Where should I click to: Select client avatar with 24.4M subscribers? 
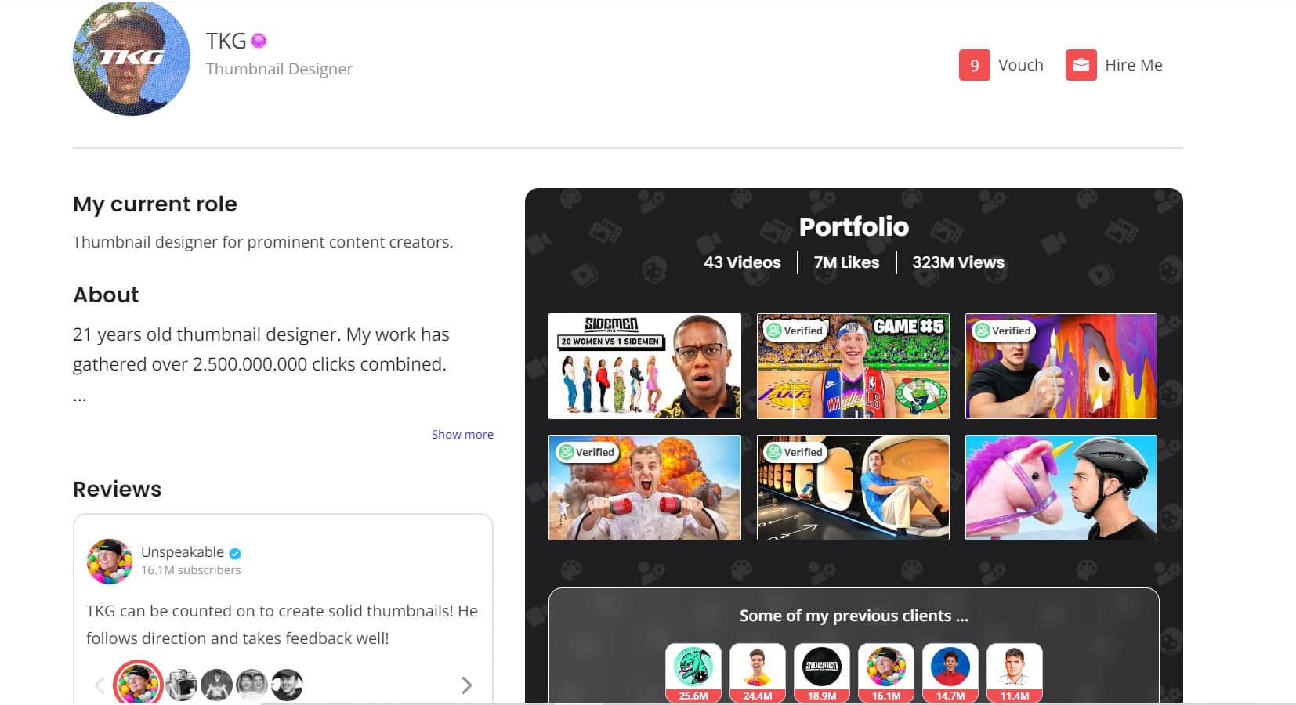coord(758,672)
